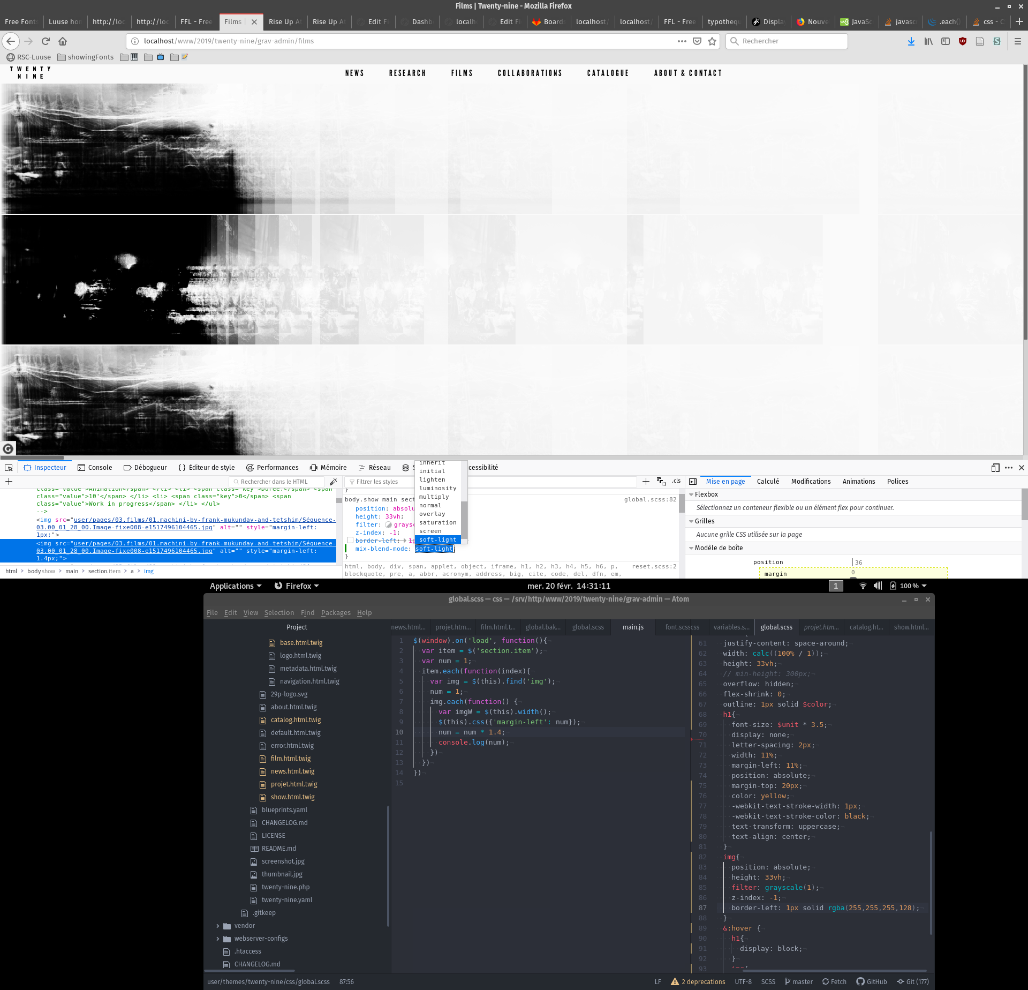Screen dimensions: 1028x990
Task: Open the main.js tab in Atom
Action: pyautogui.click(x=633, y=627)
